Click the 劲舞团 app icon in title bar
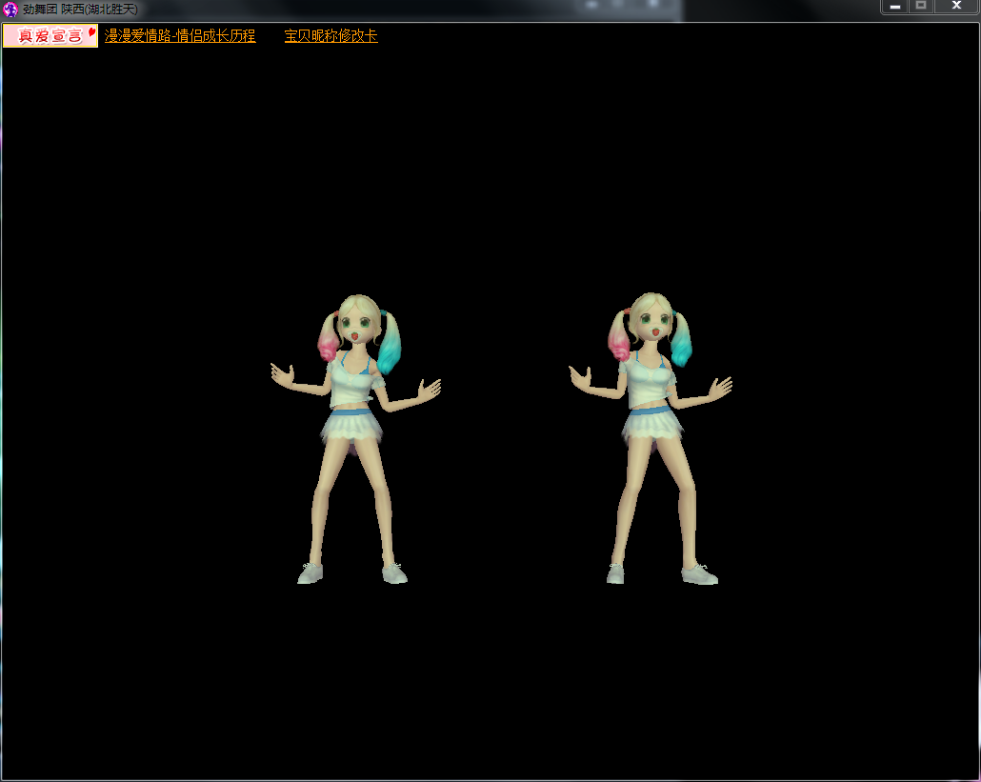Image resolution: width=981 pixels, height=782 pixels. coord(10,10)
